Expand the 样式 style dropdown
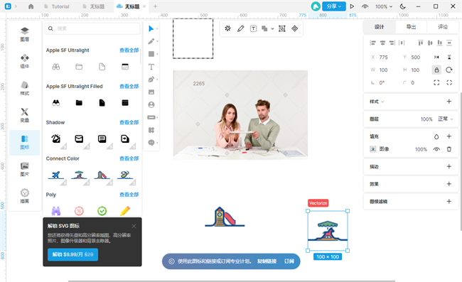This screenshot has width=462, height=282. tap(377, 102)
